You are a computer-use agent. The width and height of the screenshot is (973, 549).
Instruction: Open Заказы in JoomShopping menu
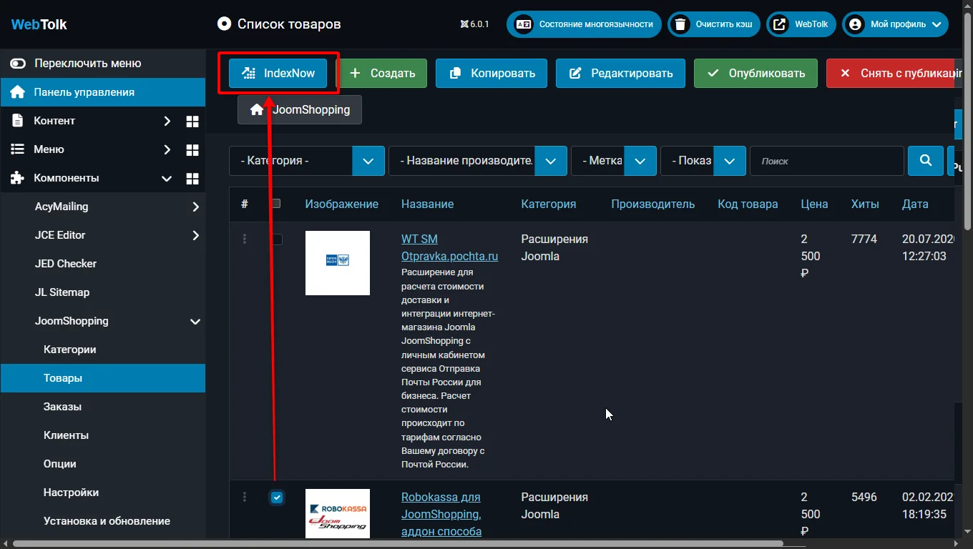(x=62, y=407)
